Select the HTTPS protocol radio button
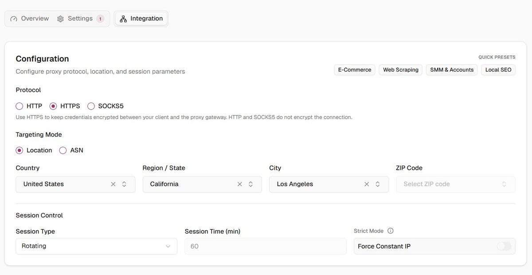Image resolution: width=532 pixels, height=275 pixels. pyautogui.click(x=53, y=106)
